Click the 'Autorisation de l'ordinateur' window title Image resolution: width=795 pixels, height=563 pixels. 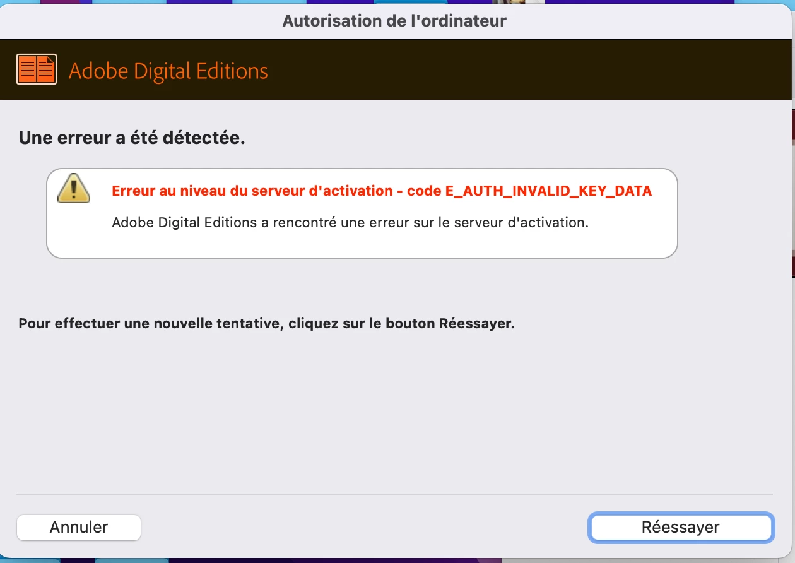[394, 21]
